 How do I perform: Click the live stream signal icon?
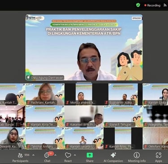pos(165,5)
